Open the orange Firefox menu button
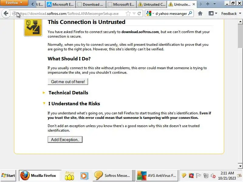243x182 pixels. [14, 3]
